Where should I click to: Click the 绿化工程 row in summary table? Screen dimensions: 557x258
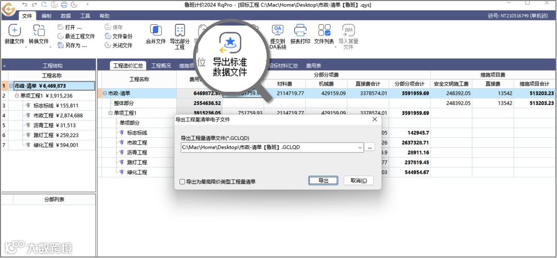[x=137, y=172]
